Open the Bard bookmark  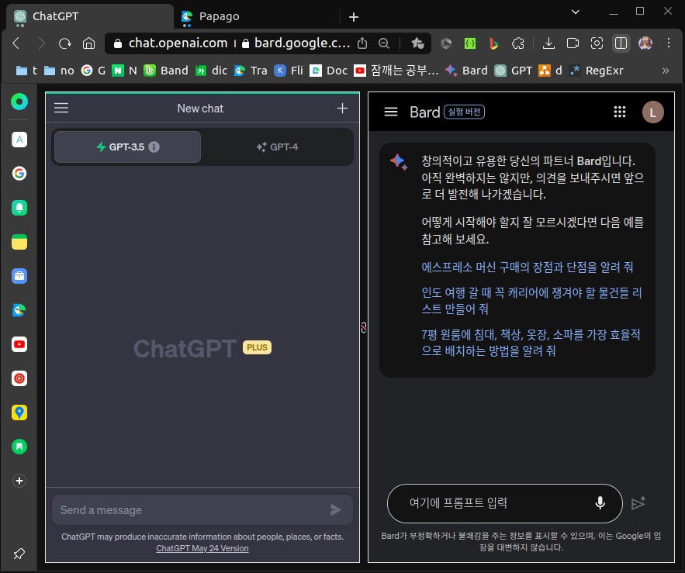point(466,71)
